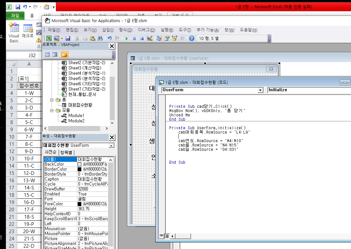Open the properties object dropdown 대회접수현황 UserForm
This screenshot has height=249, width=351.
(x=111, y=145)
